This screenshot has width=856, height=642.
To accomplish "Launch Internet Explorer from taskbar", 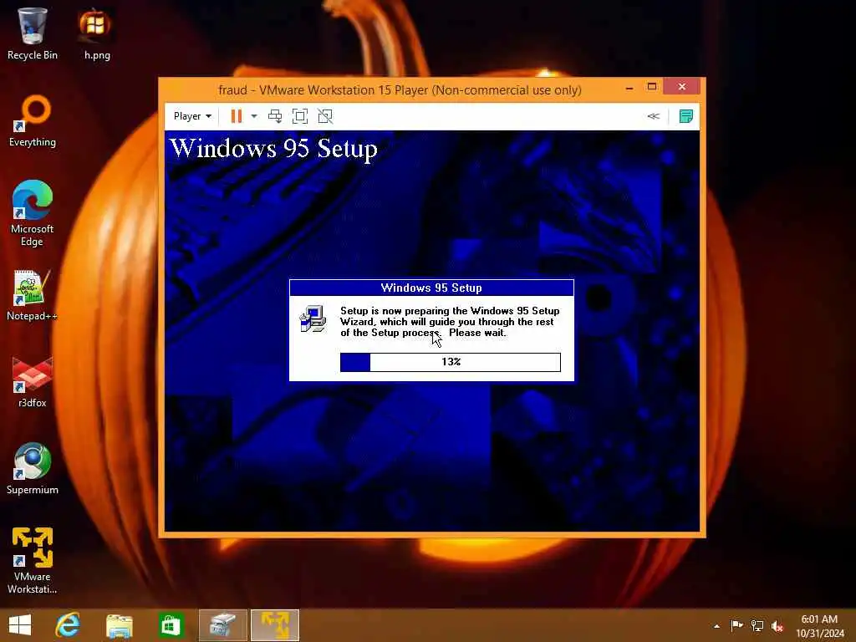I will coord(69,625).
